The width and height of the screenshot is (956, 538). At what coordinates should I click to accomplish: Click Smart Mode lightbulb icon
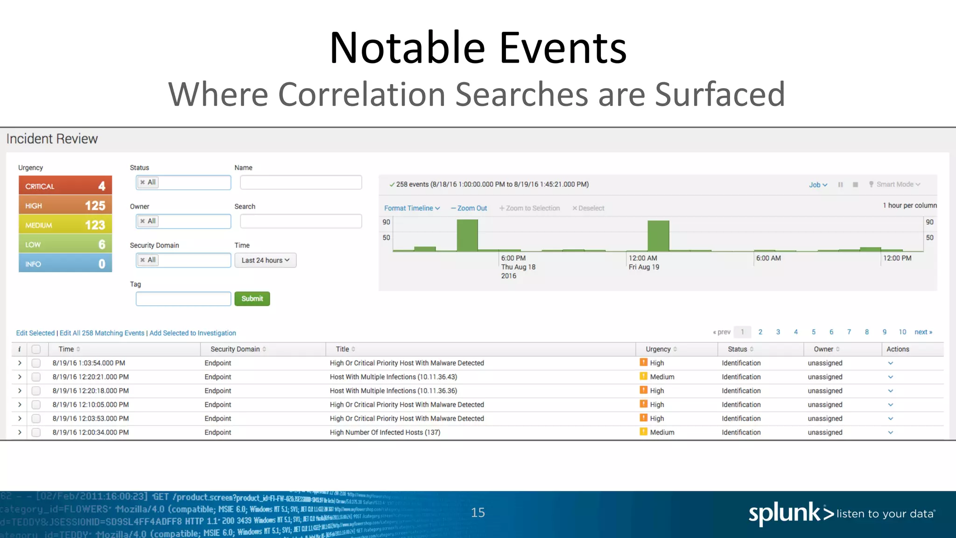(x=871, y=184)
